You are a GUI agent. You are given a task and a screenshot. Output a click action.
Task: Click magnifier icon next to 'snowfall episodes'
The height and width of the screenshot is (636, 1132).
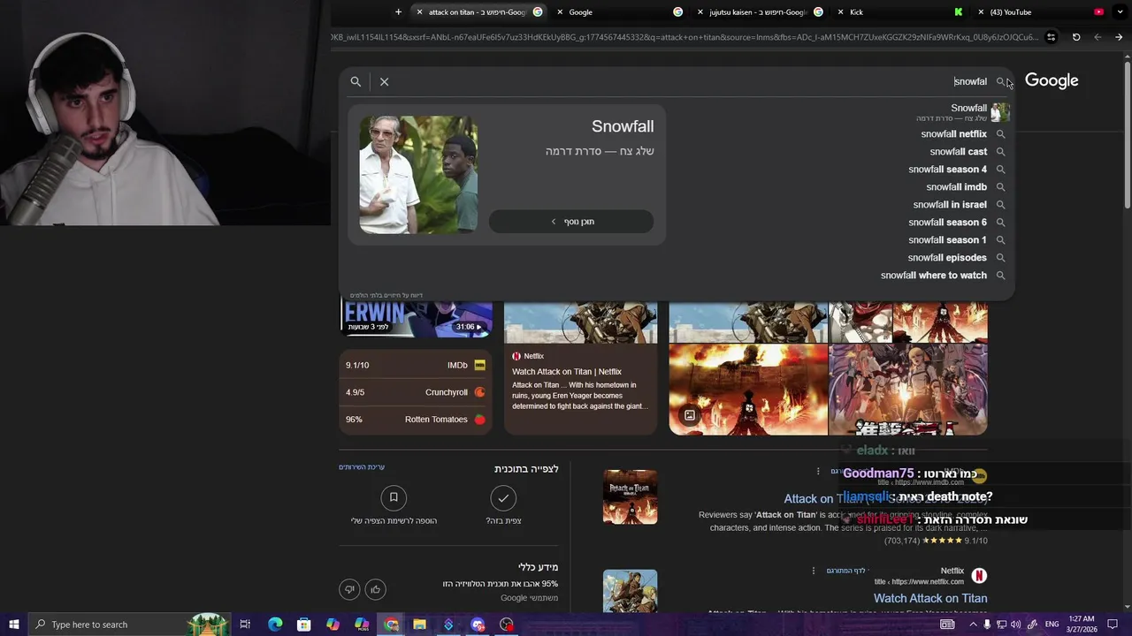click(1001, 258)
